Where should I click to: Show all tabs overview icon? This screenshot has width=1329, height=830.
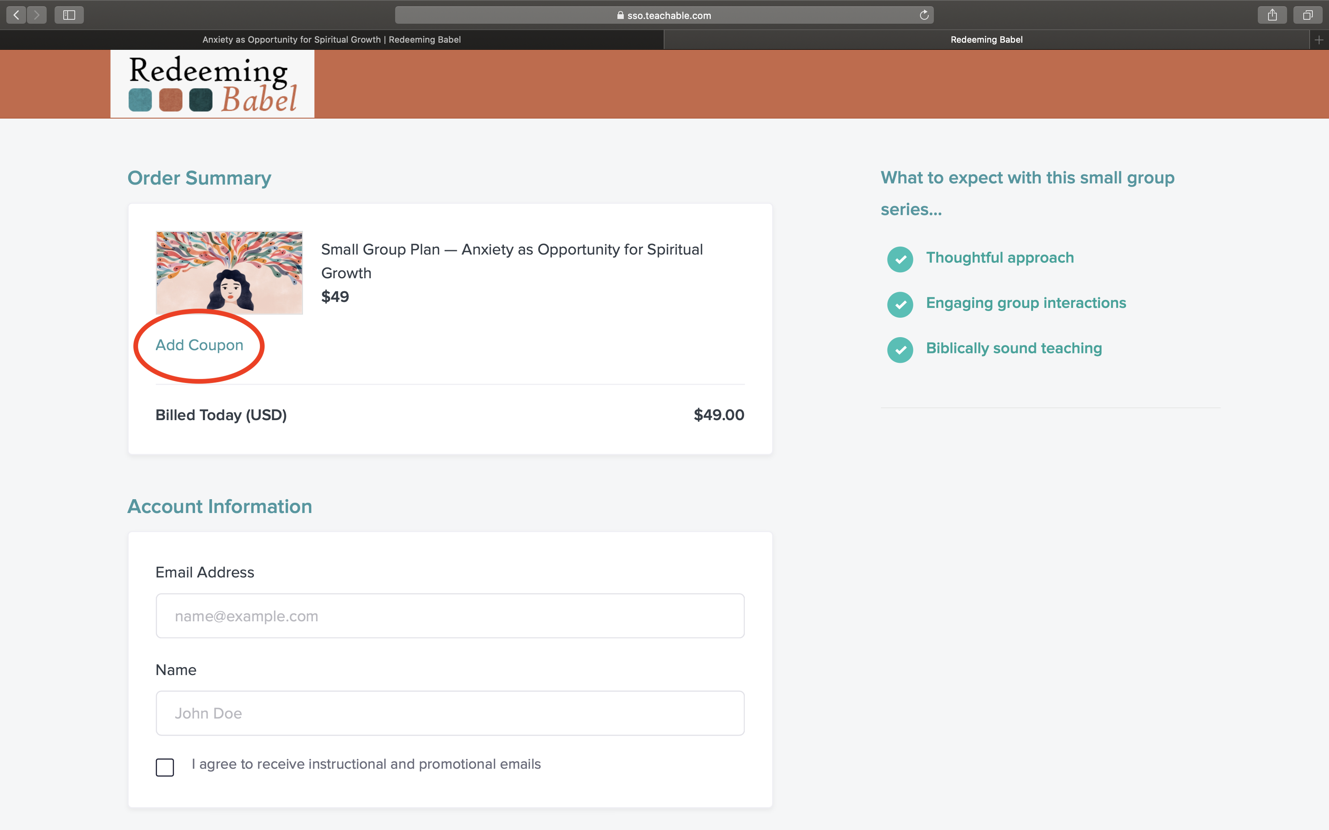(1308, 15)
